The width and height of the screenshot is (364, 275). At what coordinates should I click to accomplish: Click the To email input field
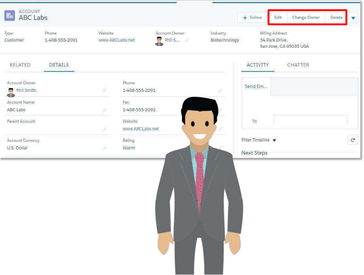(310, 120)
